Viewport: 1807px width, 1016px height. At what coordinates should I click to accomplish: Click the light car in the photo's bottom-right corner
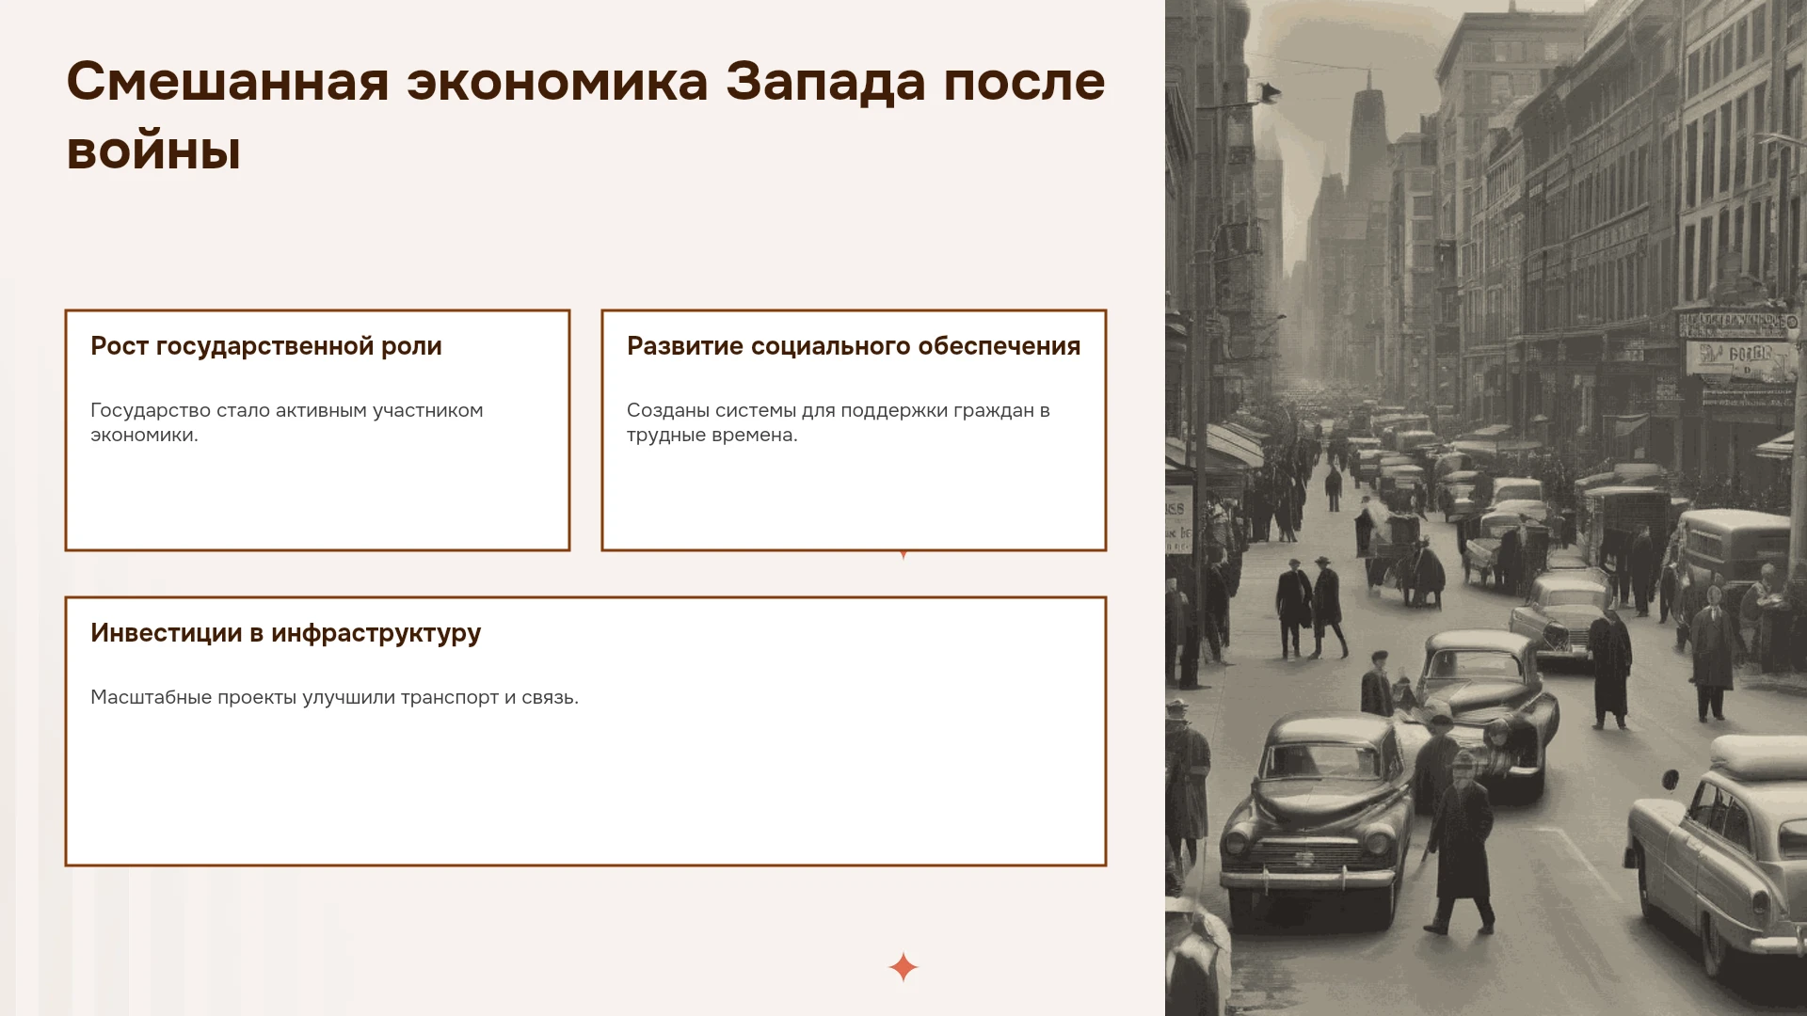(1718, 861)
